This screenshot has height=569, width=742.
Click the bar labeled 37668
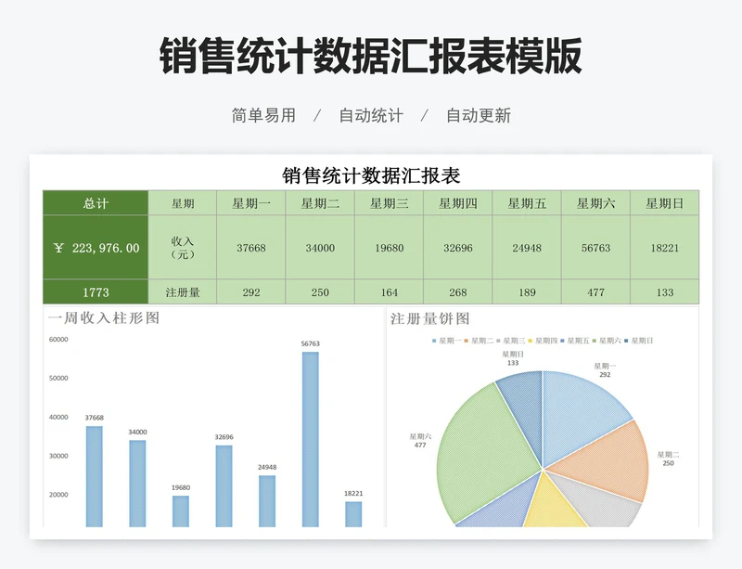click(95, 476)
